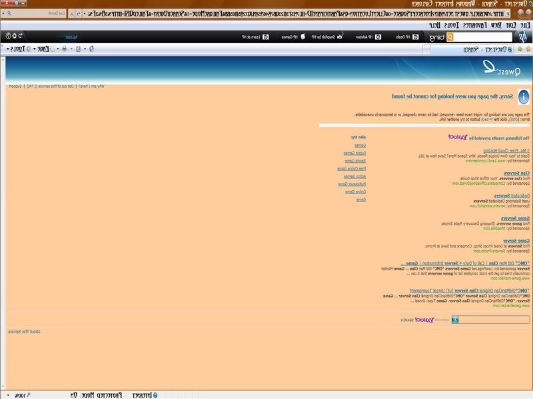Screen dimensions: 533x399
Task: Open HP Advisor from the HP toolbar
Action: coord(368,37)
